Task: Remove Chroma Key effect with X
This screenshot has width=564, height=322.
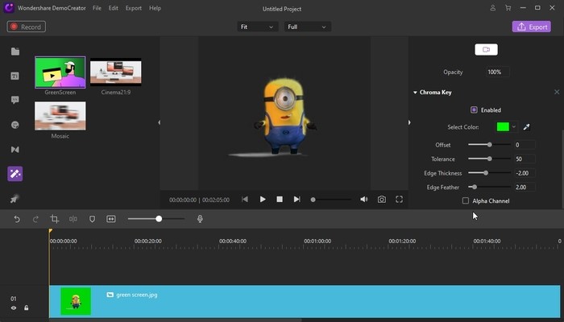Action: click(x=557, y=93)
